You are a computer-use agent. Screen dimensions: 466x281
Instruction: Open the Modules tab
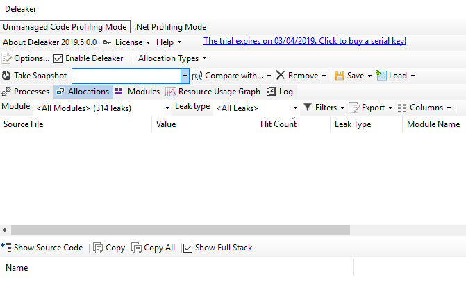pos(138,92)
